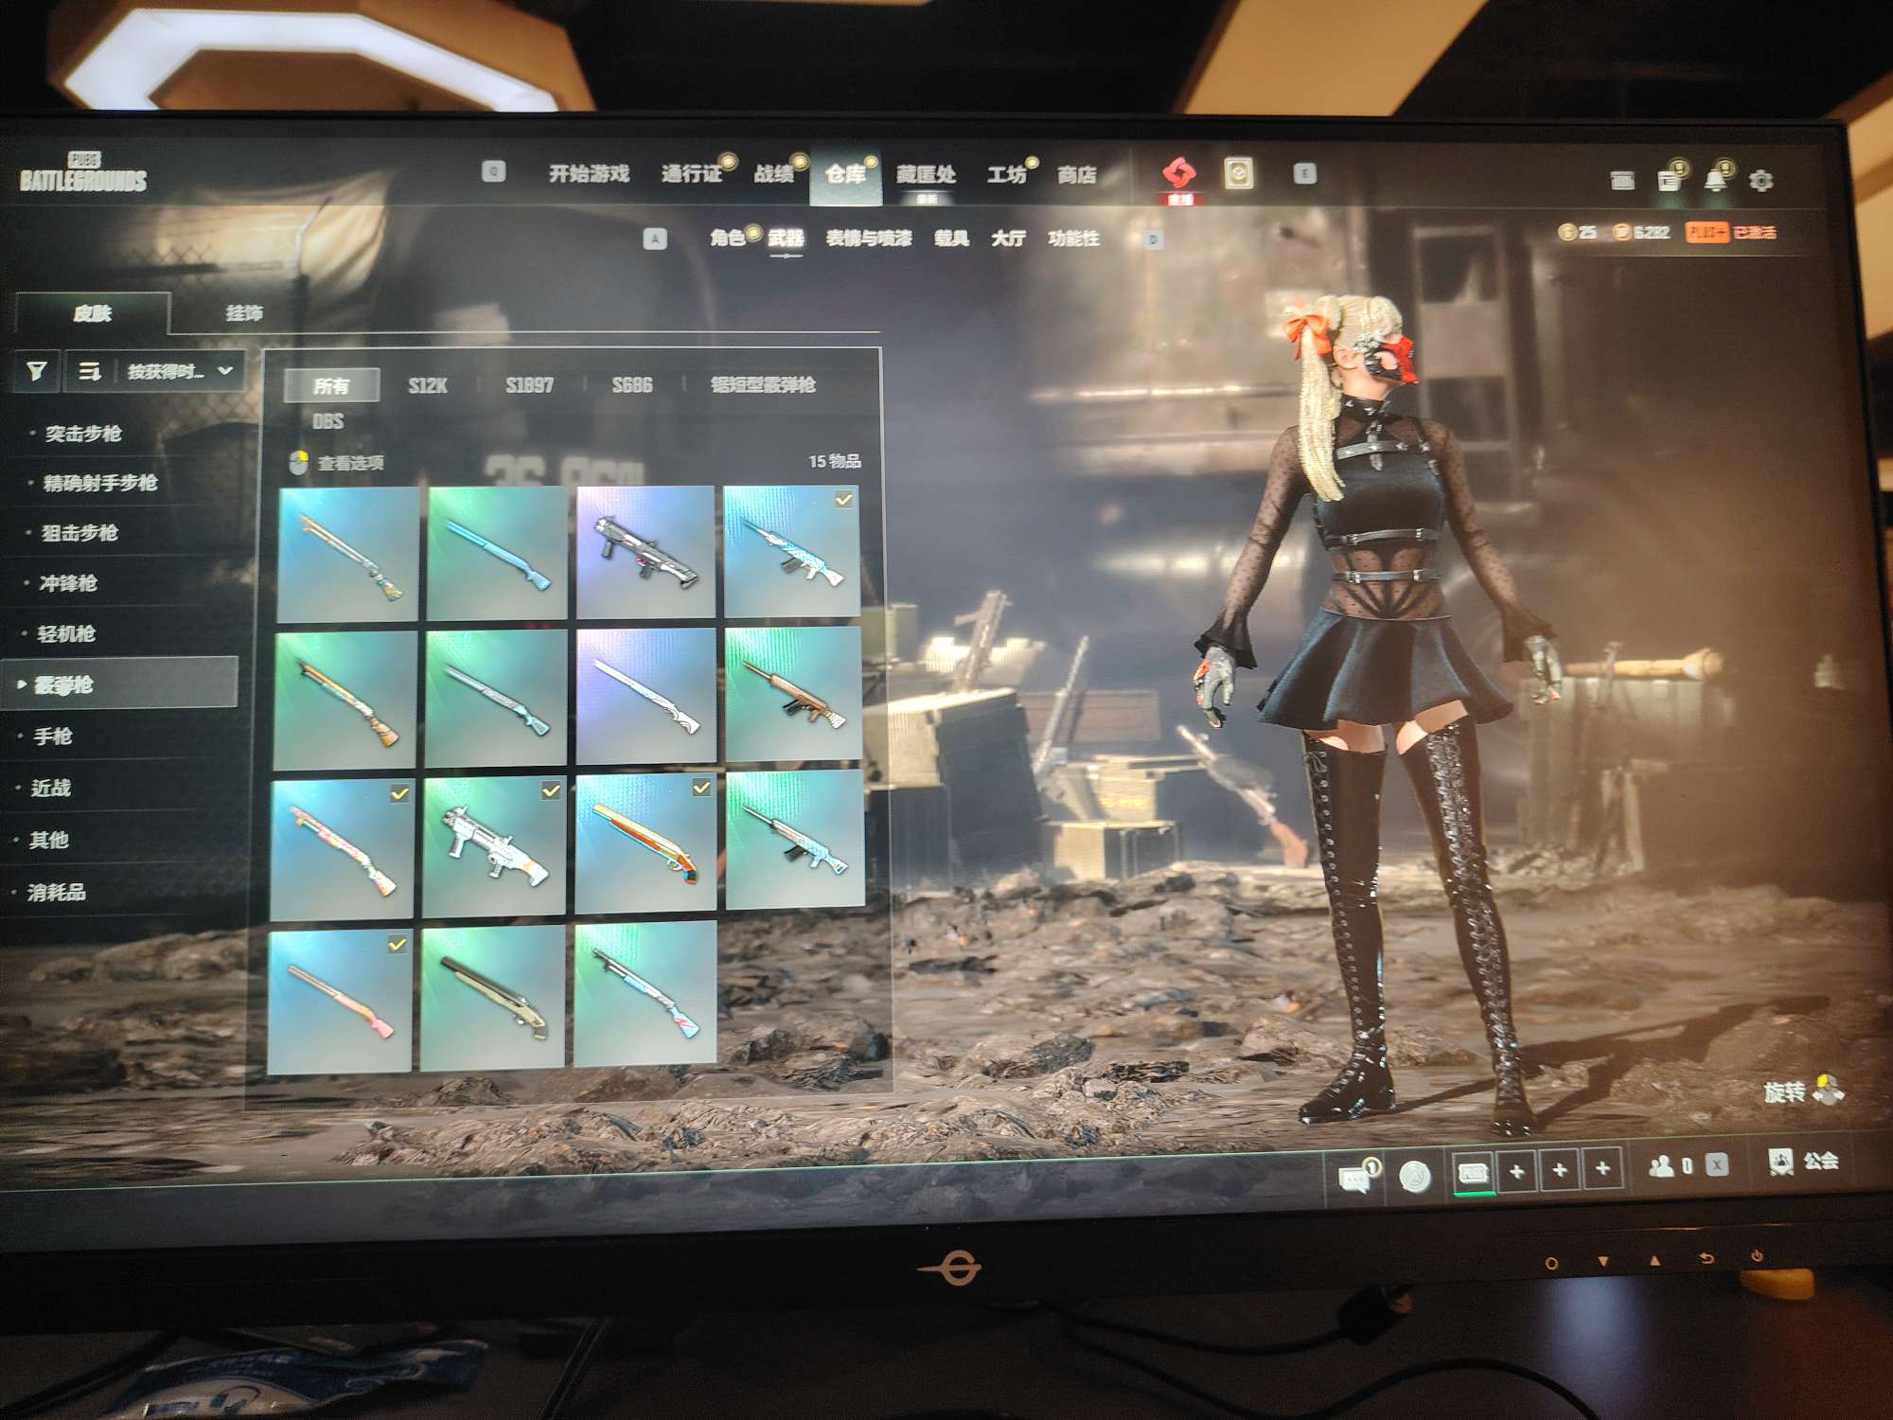Screen dimensions: 1893x1420
Task: Expand the 轻机枪 category
Action: 66,633
